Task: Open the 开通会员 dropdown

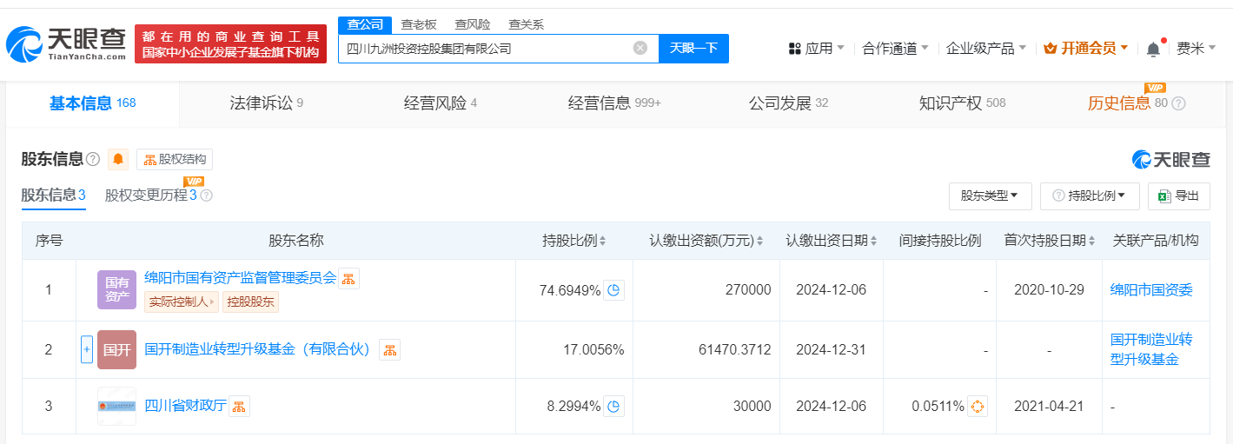Action: point(1085,49)
